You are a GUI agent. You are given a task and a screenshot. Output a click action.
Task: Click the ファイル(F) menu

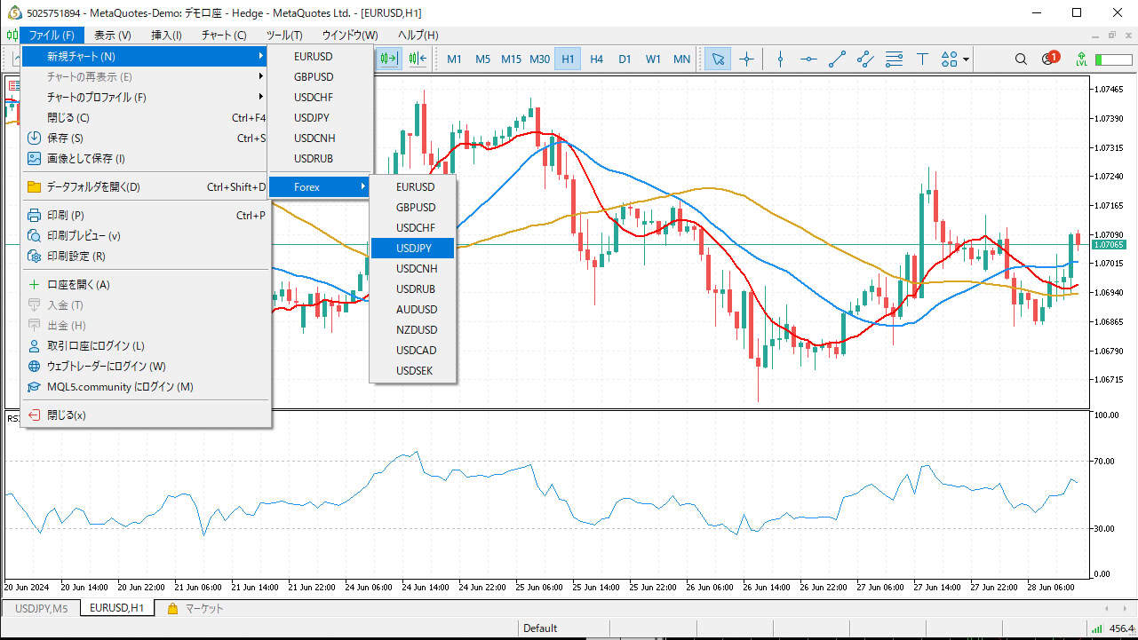(52, 35)
